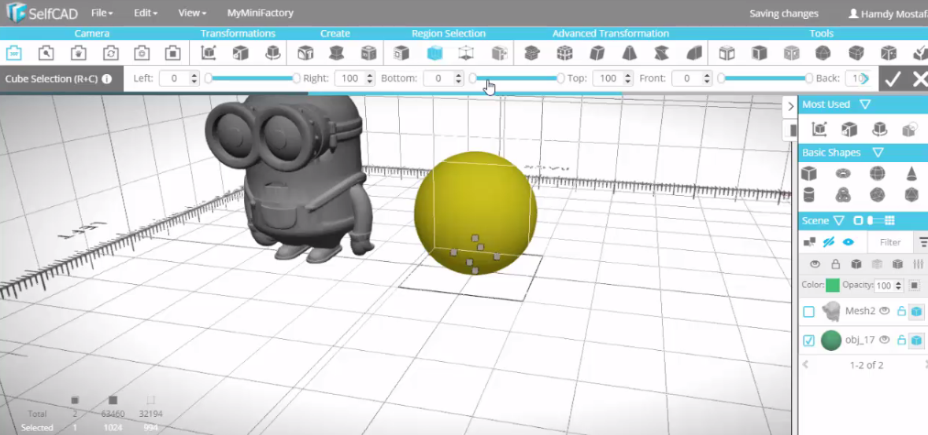Click the Opacity value field
The width and height of the screenshot is (928, 435).
(884, 286)
